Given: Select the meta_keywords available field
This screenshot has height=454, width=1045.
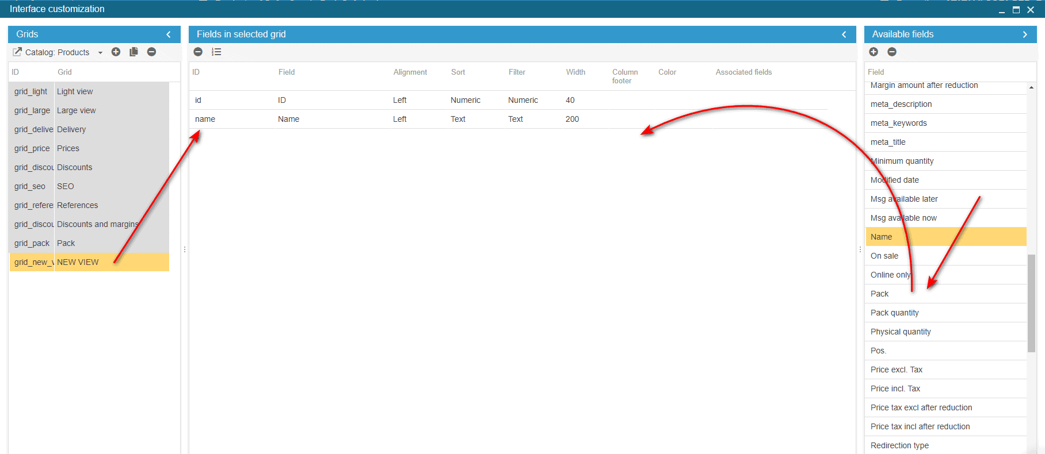Looking at the screenshot, I should [x=899, y=123].
